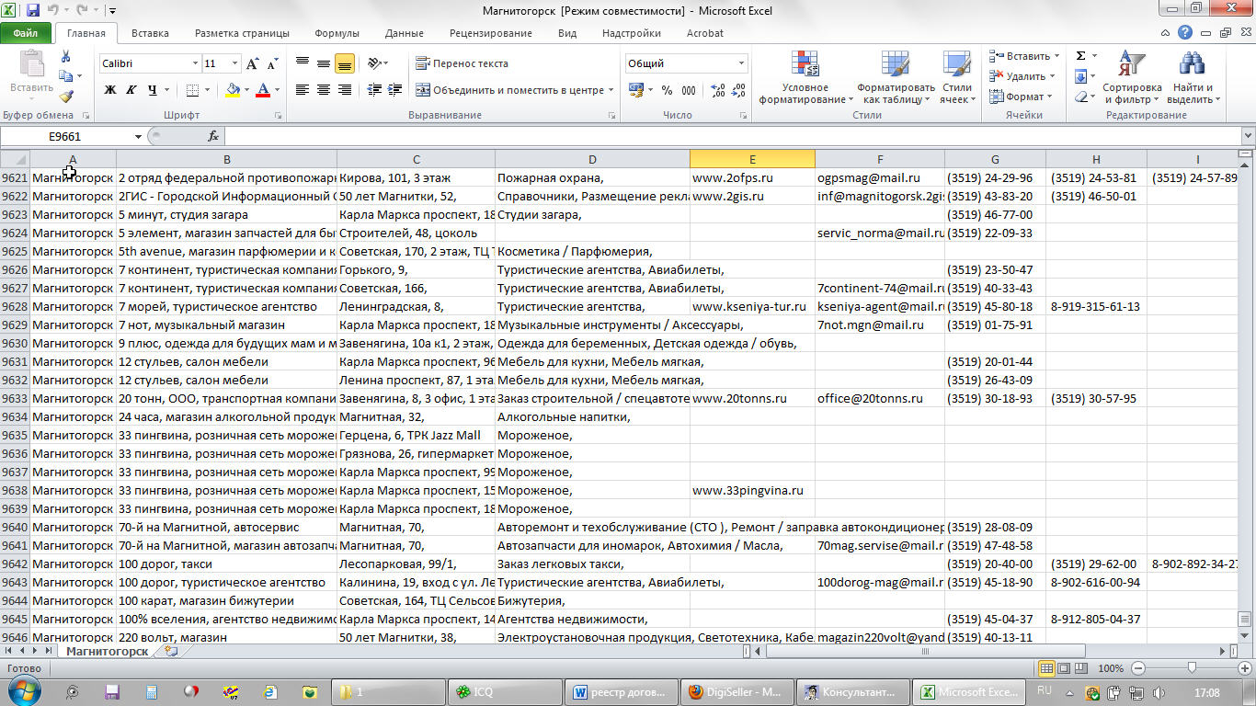Open the font size 11 dropdown
Screen dimensions: 1256x706
[x=235, y=63]
